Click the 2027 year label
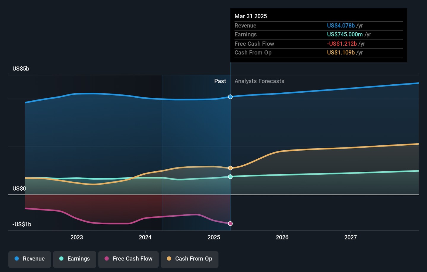This screenshot has width=427, height=272. point(350,237)
